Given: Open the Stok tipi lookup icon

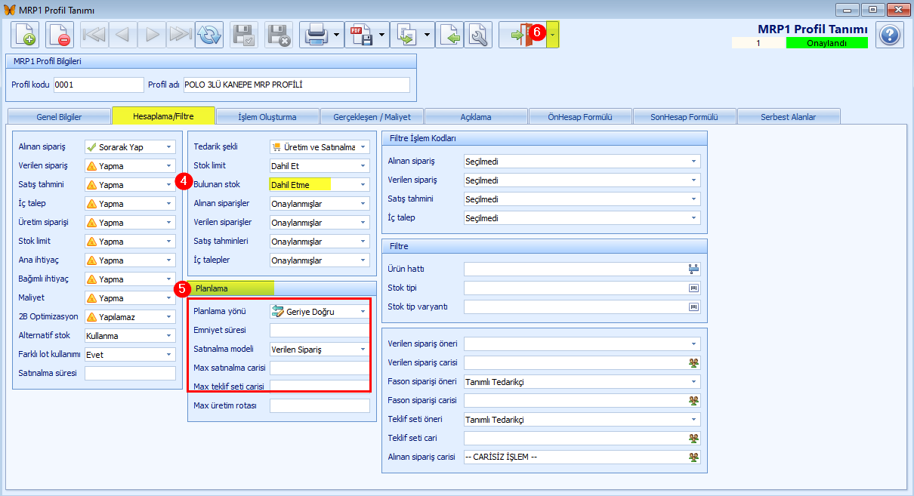Looking at the screenshot, I should 693,288.
